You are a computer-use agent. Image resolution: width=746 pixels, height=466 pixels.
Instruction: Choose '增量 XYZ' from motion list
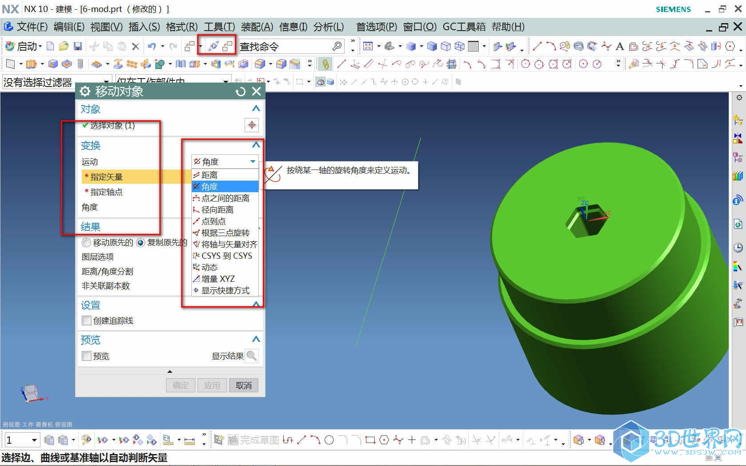click(x=225, y=279)
